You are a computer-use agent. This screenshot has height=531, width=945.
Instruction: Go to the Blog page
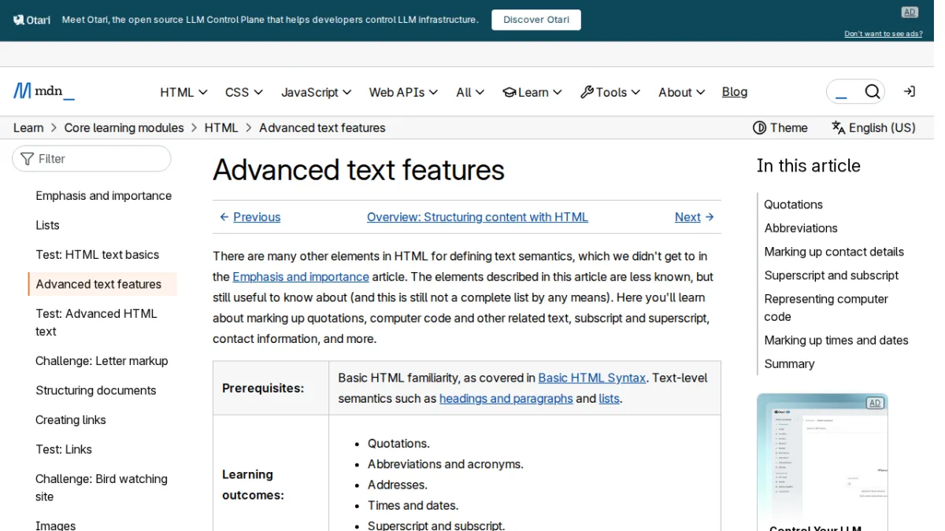[x=735, y=92]
